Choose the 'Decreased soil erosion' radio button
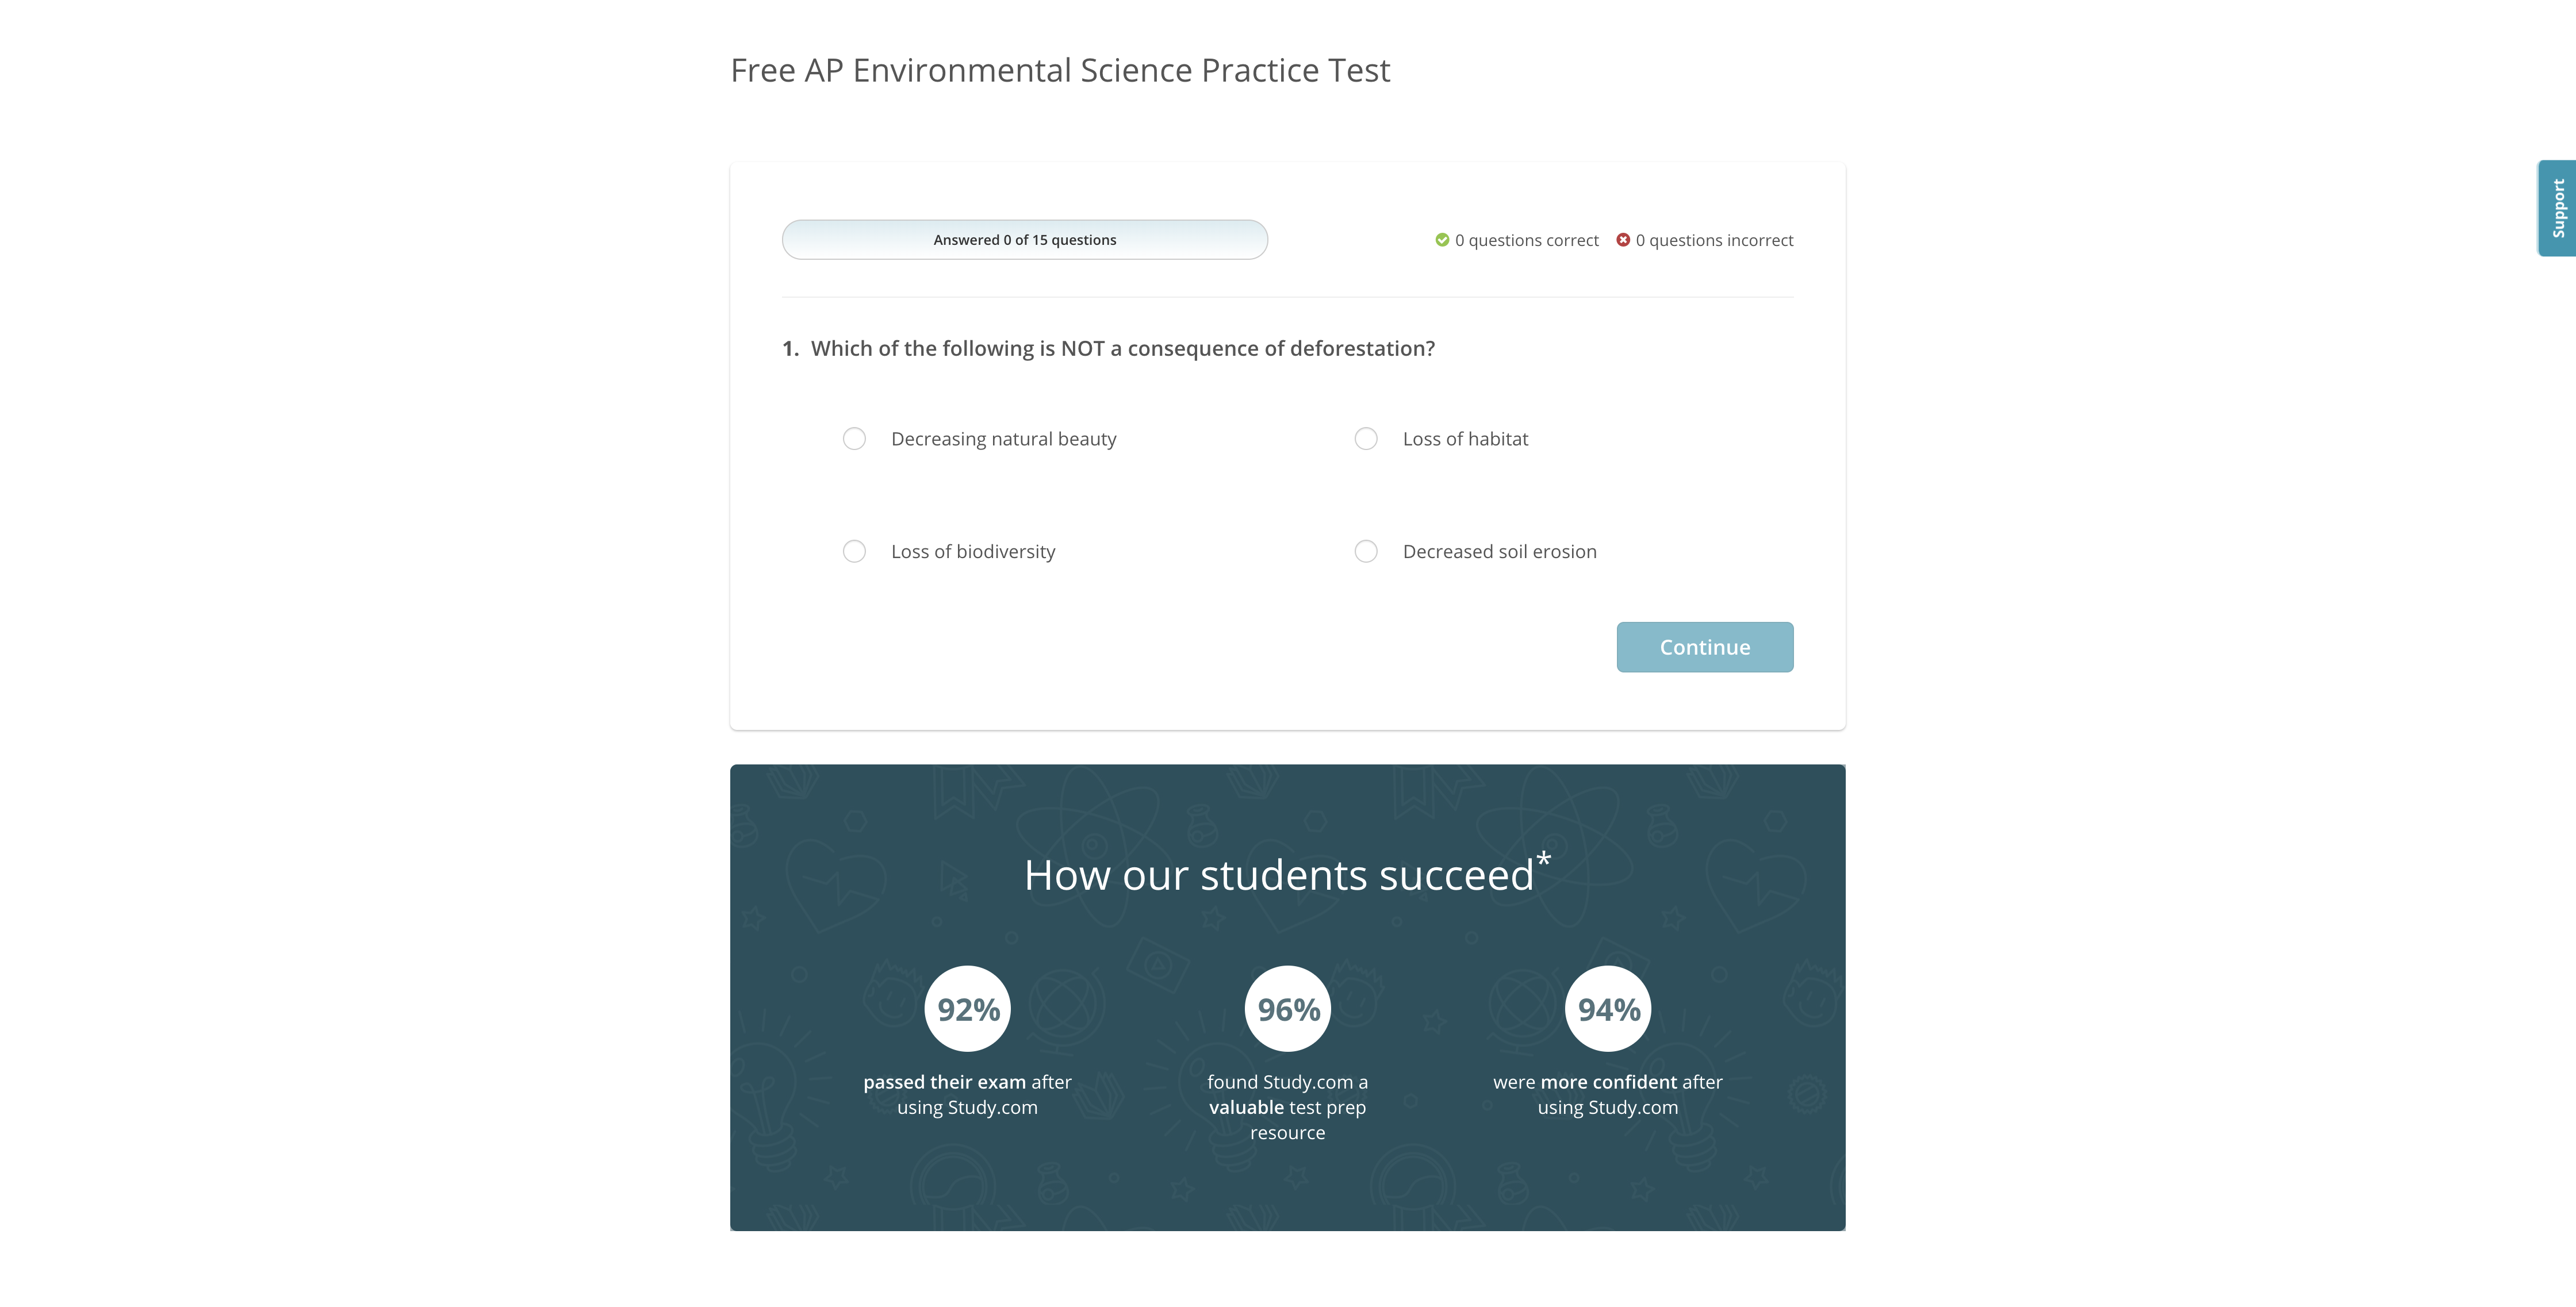The width and height of the screenshot is (2576, 1307). [x=1366, y=552]
